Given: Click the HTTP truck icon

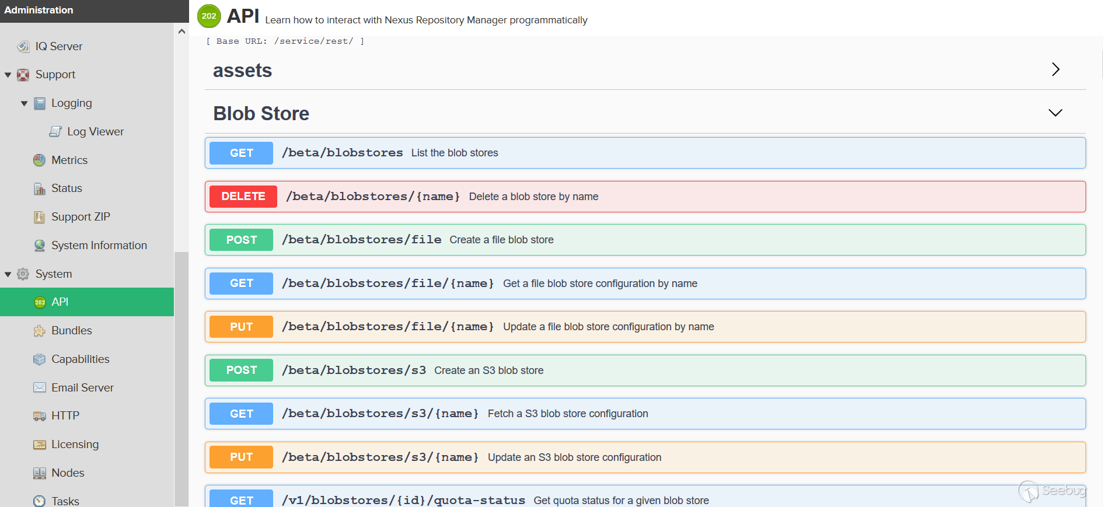Looking at the screenshot, I should click(x=39, y=416).
